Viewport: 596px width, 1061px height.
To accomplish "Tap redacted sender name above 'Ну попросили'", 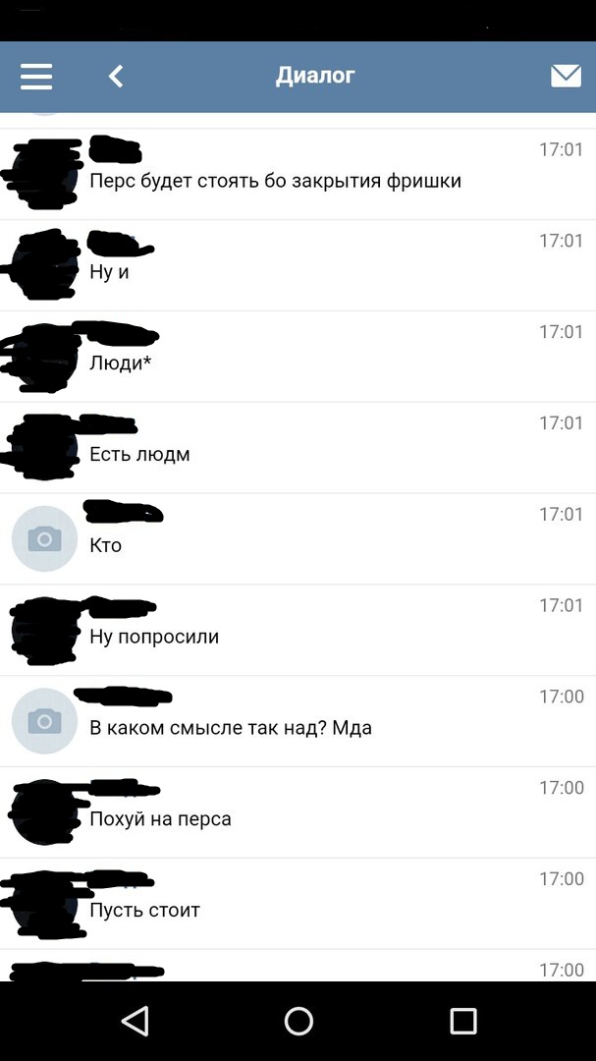I will pyautogui.click(x=121, y=606).
